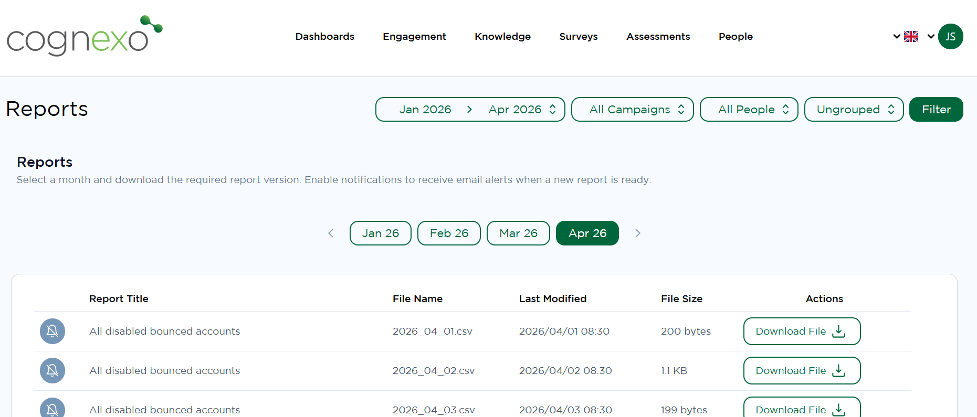This screenshot has width=977, height=417.
Task: Go to next months with right arrow
Action: click(x=637, y=233)
